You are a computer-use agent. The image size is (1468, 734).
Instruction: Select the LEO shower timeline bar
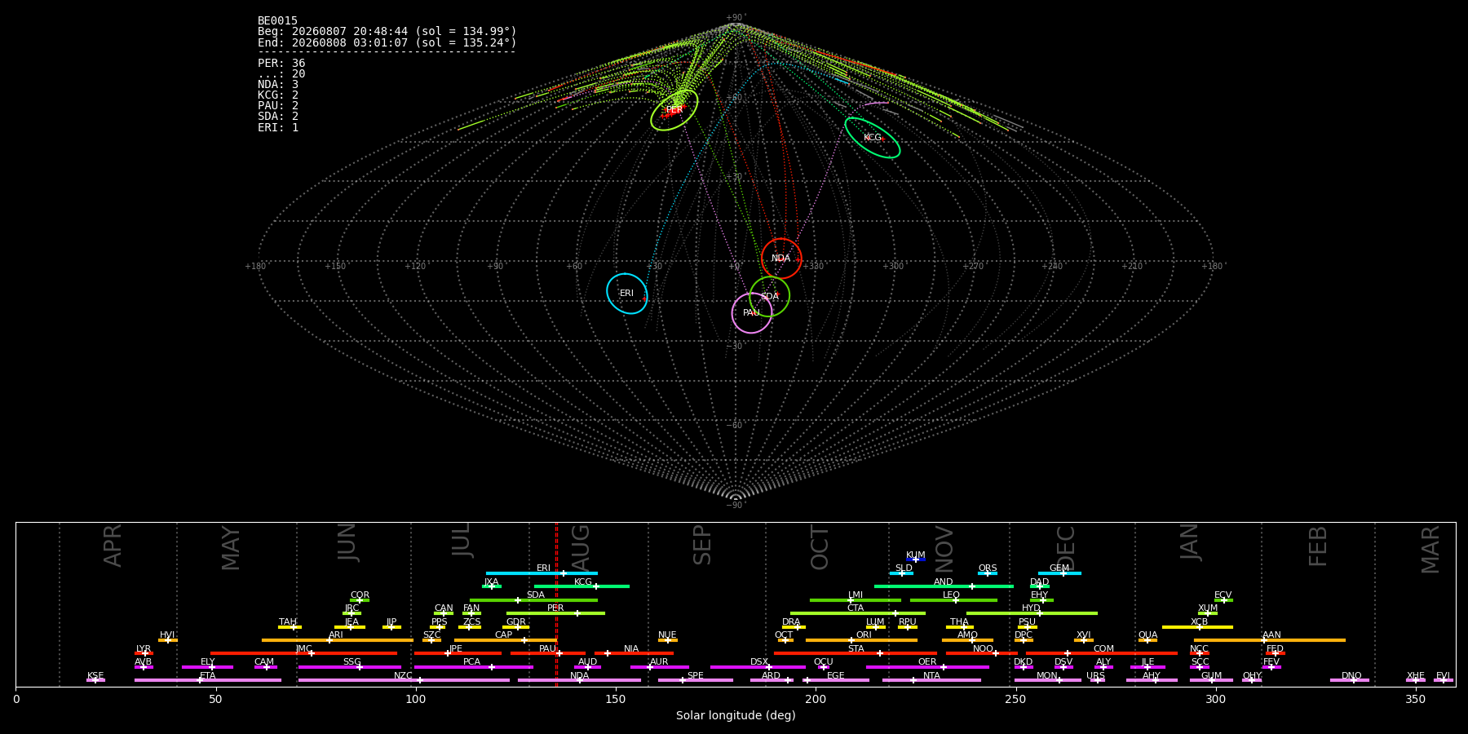(x=953, y=600)
